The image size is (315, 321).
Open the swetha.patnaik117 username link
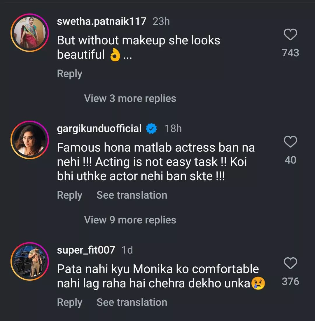(101, 21)
